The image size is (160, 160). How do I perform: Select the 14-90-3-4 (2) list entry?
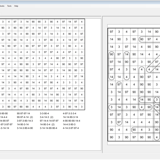(47, 124)
